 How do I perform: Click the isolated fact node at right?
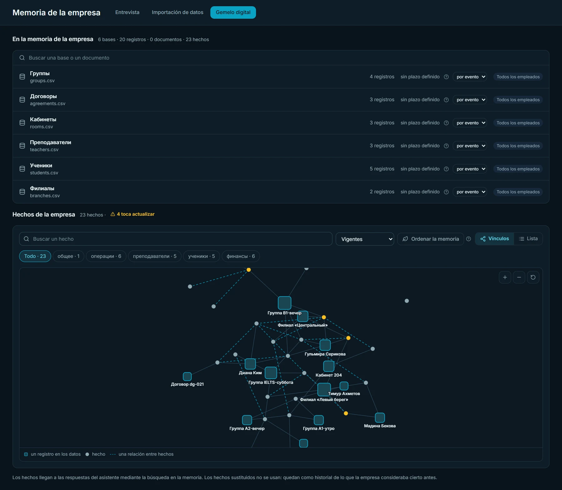(407, 301)
